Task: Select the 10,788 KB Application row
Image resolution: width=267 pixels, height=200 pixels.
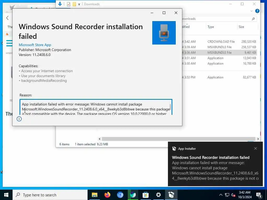Action: pos(220,64)
